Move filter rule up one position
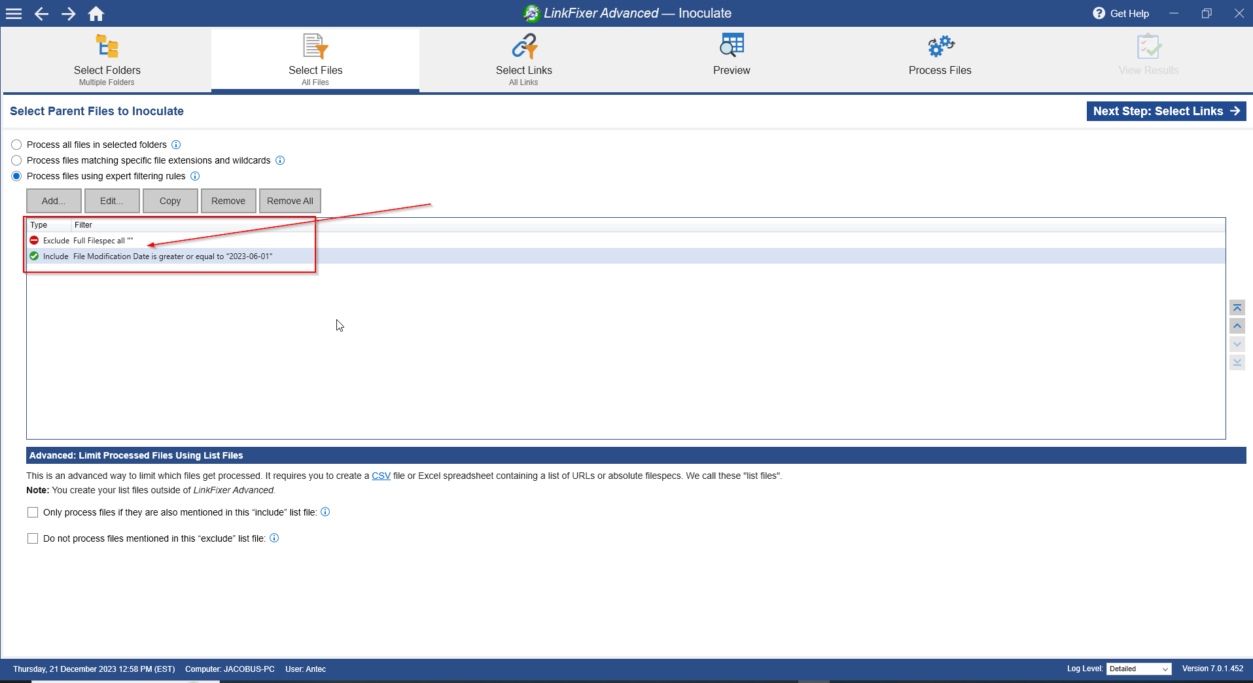Screen dimensions: 1253x683 point(1237,326)
